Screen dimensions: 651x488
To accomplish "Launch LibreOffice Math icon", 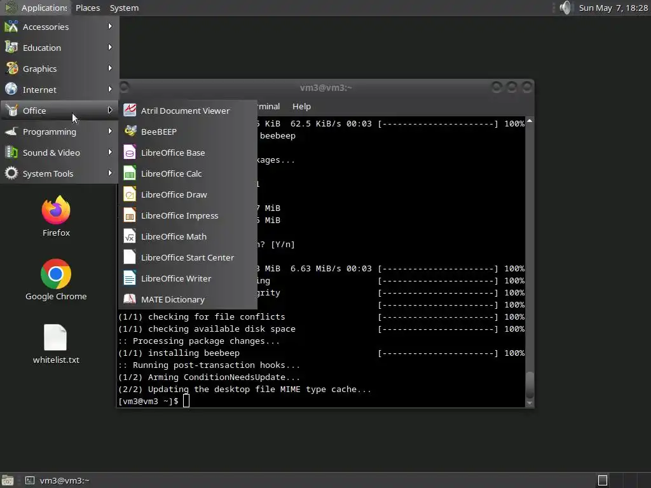I will tap(130, 236).
